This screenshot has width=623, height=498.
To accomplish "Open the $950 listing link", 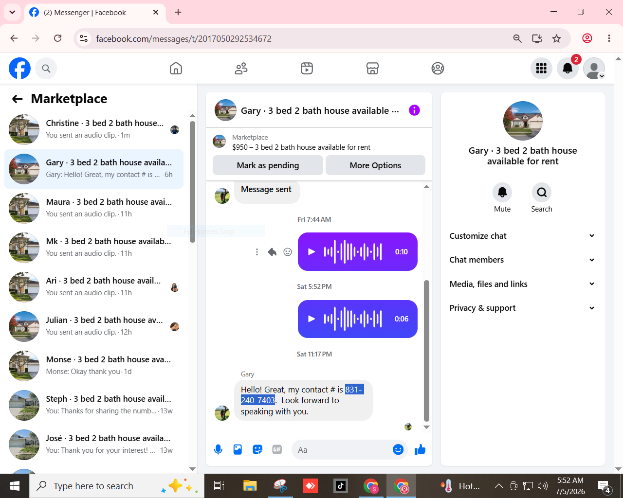I will tap(301, 147).
